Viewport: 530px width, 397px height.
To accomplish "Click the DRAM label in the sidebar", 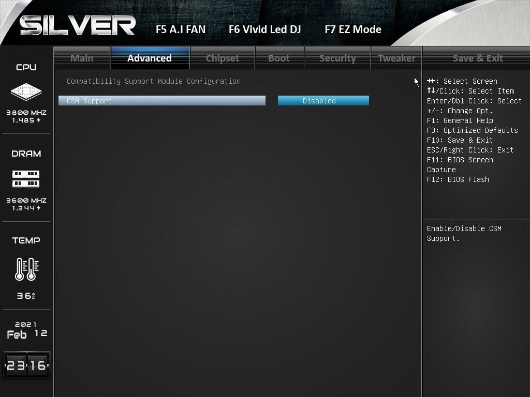I will (26, 154).
